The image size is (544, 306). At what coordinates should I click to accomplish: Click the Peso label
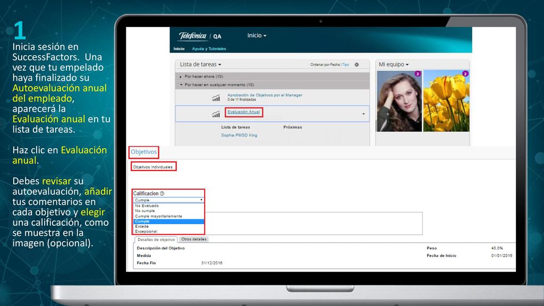tap(431, 249)
